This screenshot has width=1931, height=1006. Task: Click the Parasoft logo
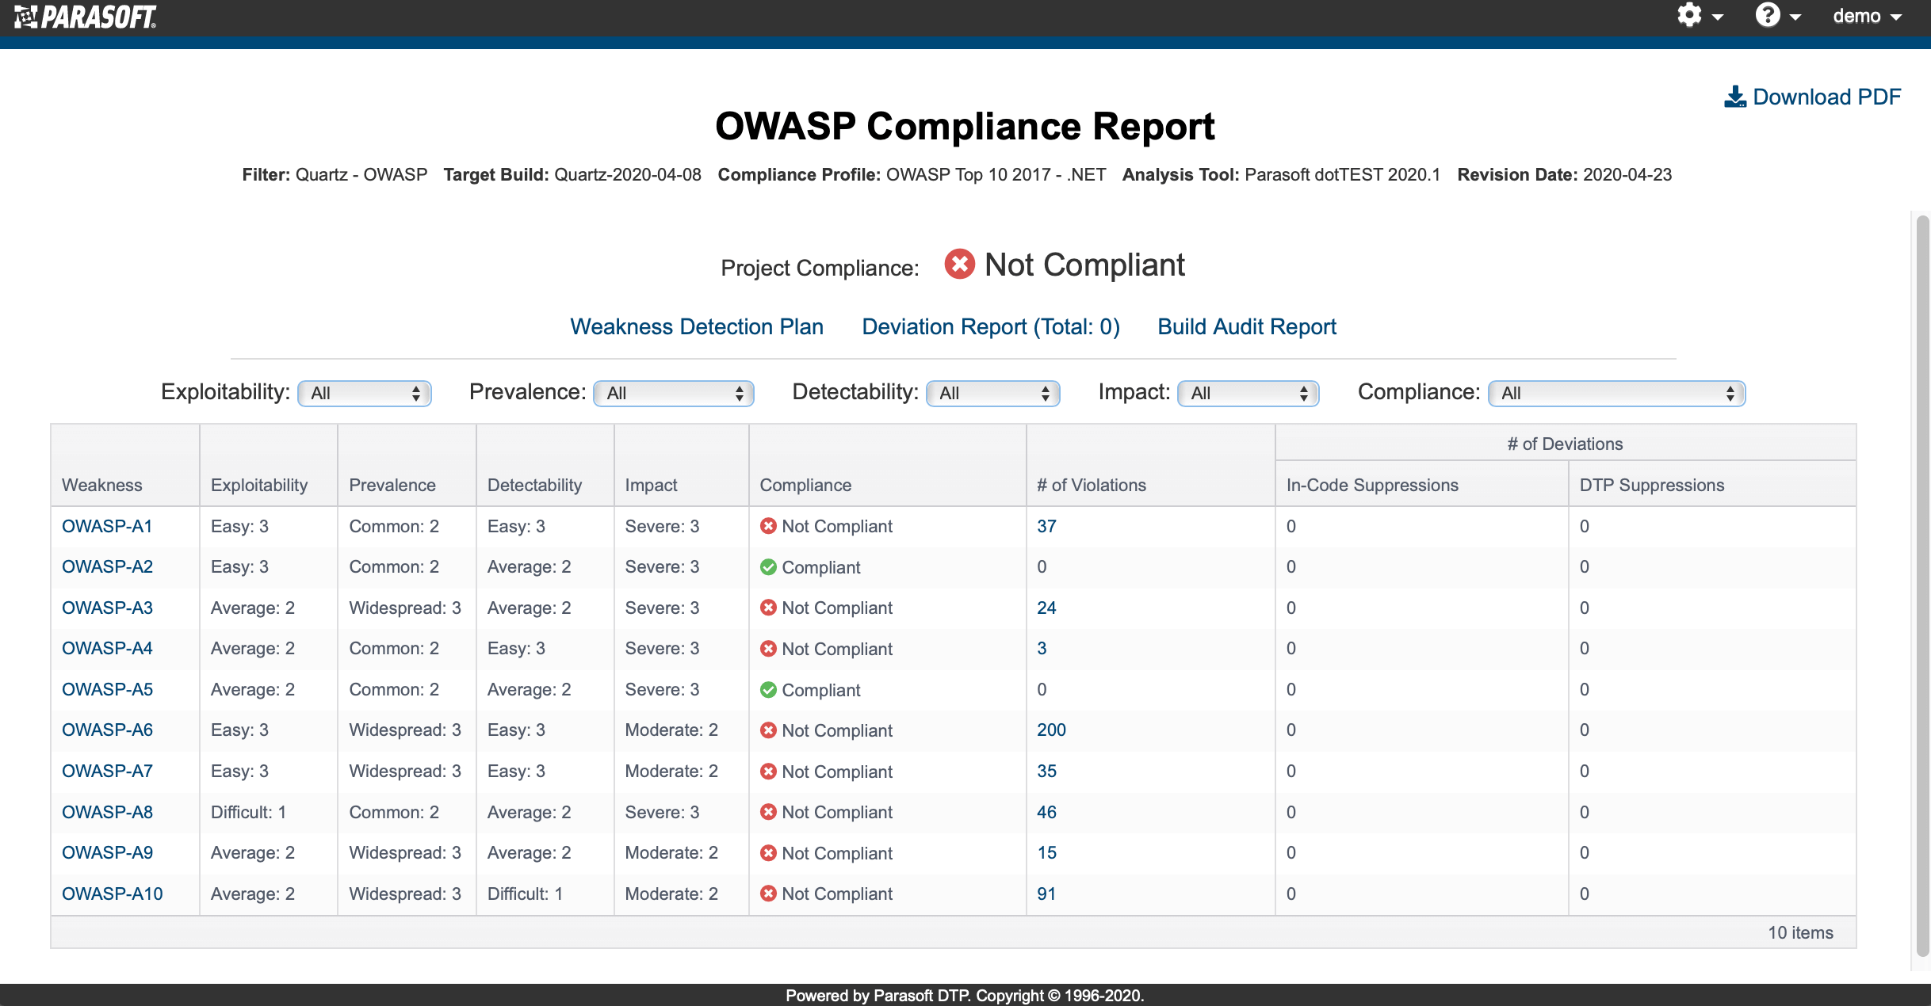[86, 17]
